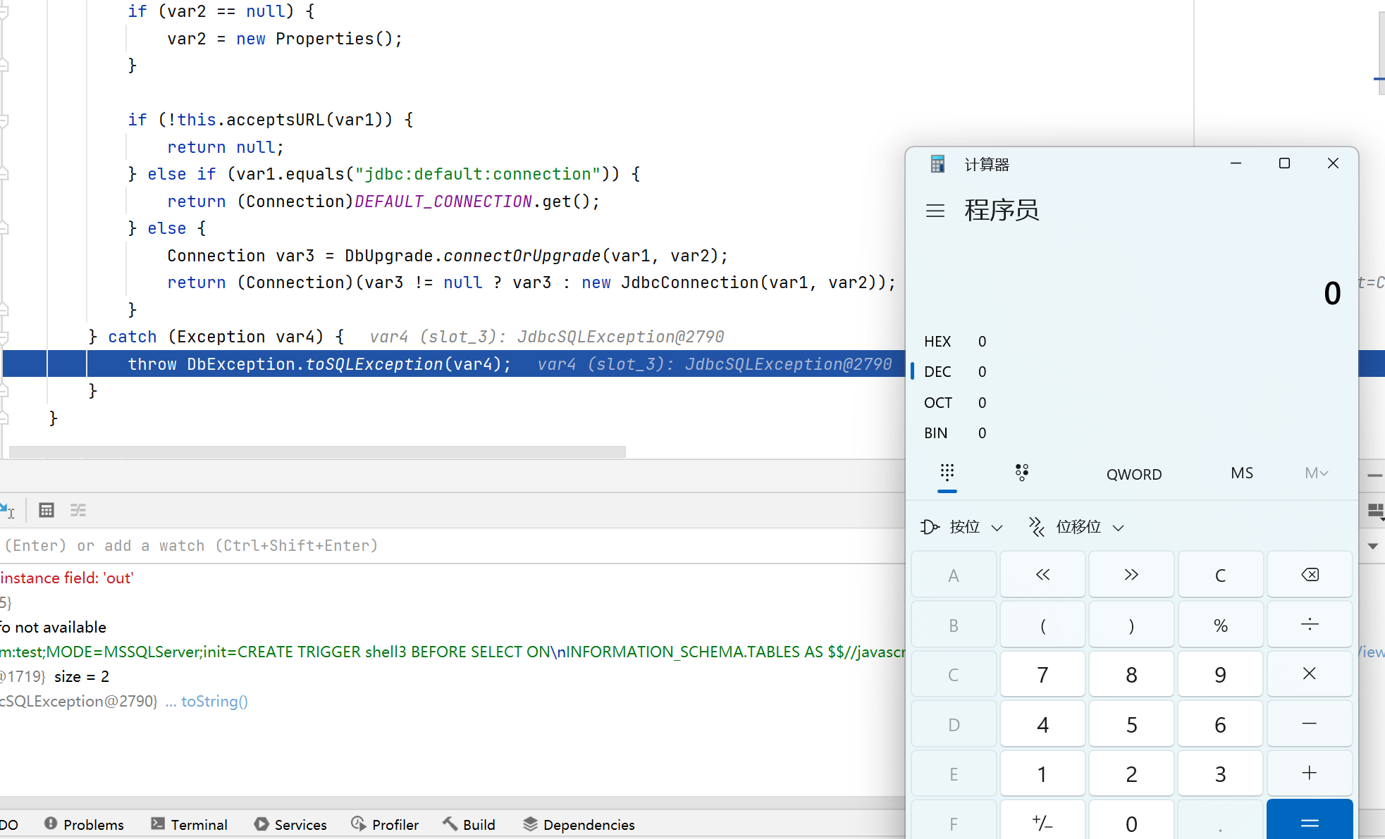
Task: Click the dropdown arrow right of watch field
Action: [1372, 546]
